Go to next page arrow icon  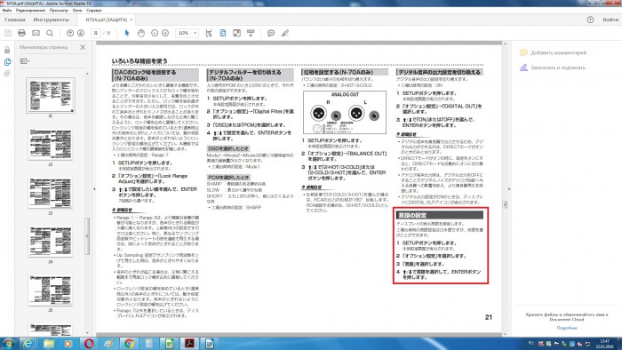pyautogui.click(x=81, y=33)
